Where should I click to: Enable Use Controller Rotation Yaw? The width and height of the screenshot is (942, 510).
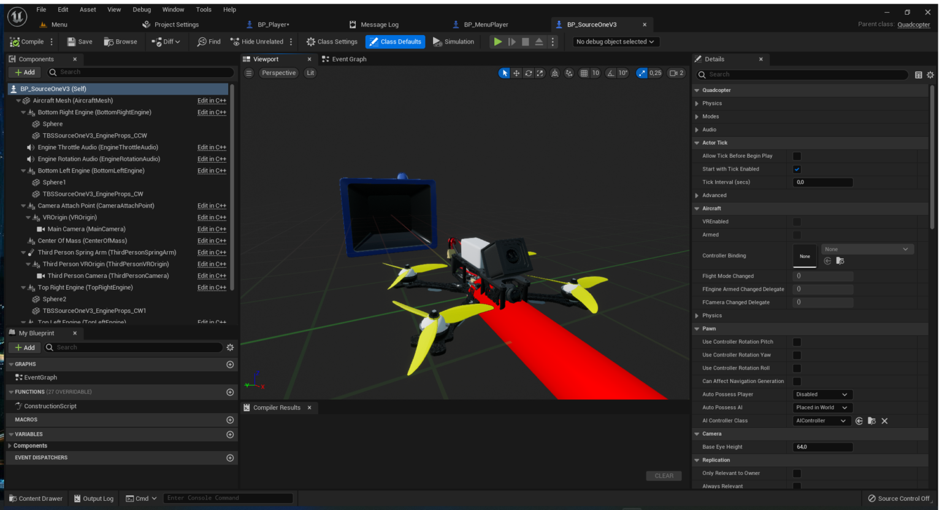click(797, 355)
